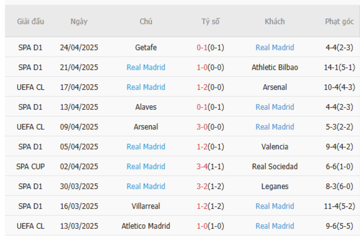Click the 14-1(5-1) corner kick value
Image resolution: width=360 pixels, height=238 pixels.
(x=339, y=68)
